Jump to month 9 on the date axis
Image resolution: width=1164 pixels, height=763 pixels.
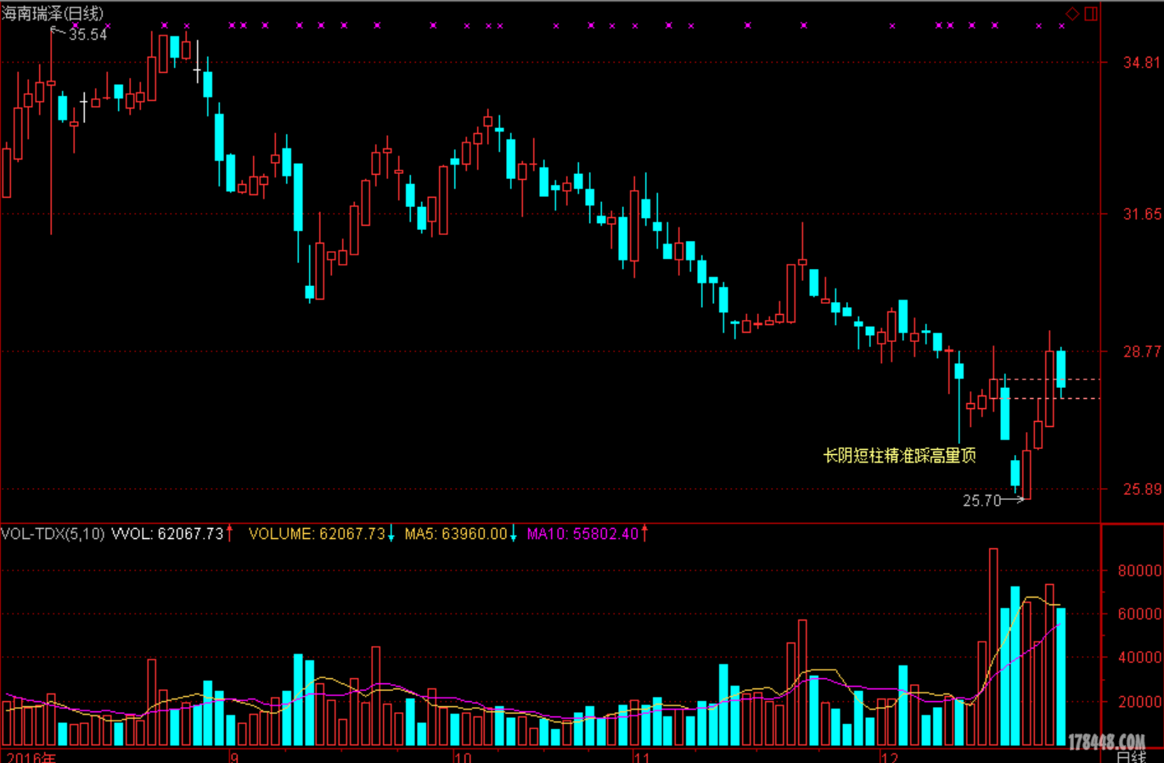(233, 756)
